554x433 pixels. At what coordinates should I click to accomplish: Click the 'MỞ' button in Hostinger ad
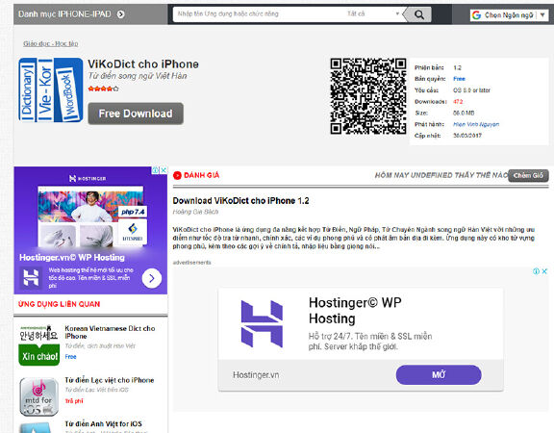click(x=439, y=374)
